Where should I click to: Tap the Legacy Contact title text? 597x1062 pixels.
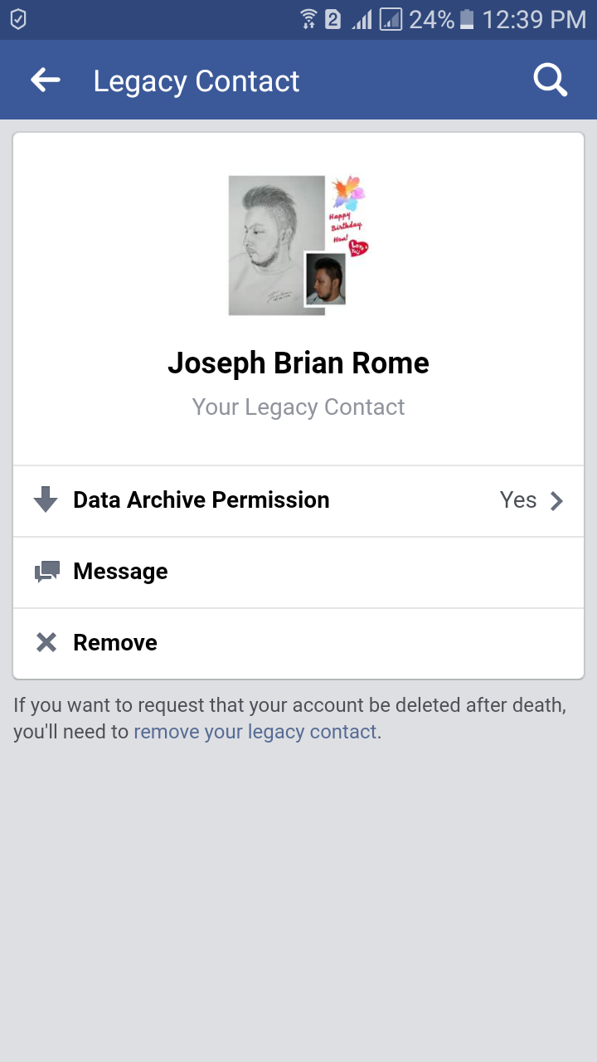(x=197, y=80)
